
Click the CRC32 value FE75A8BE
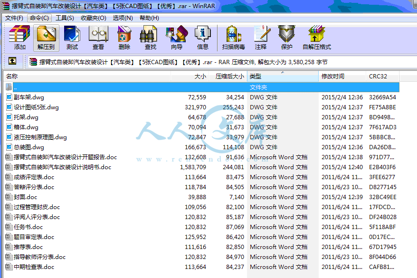382,107
